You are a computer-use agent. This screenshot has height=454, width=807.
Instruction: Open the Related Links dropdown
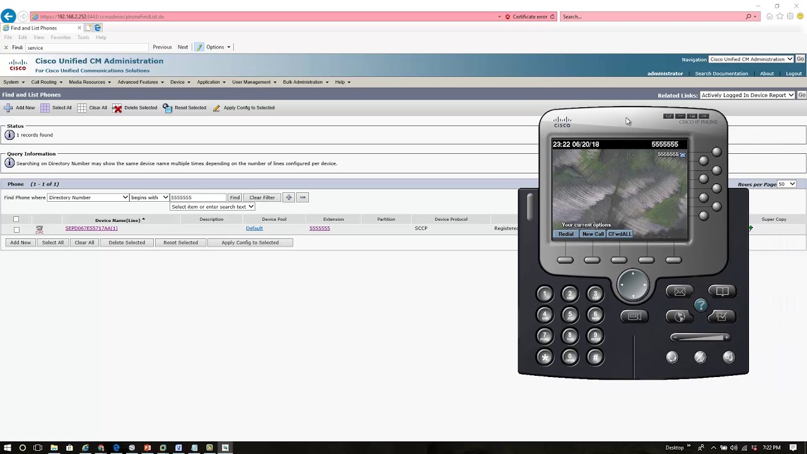(748, 95)
